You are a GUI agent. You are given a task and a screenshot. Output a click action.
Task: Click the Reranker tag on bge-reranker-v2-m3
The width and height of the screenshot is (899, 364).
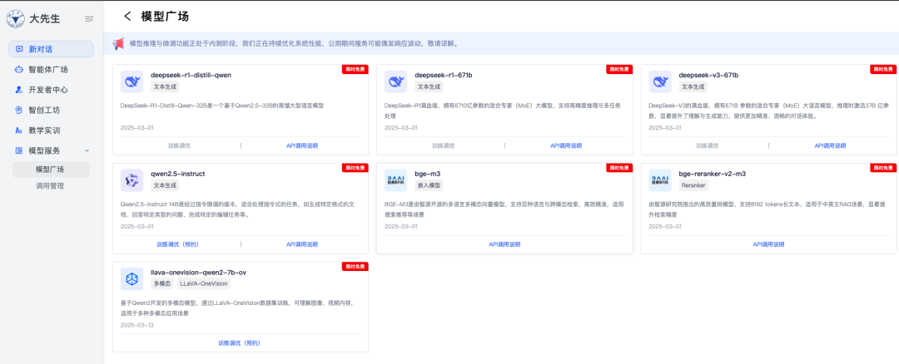(x=693, y=185)
